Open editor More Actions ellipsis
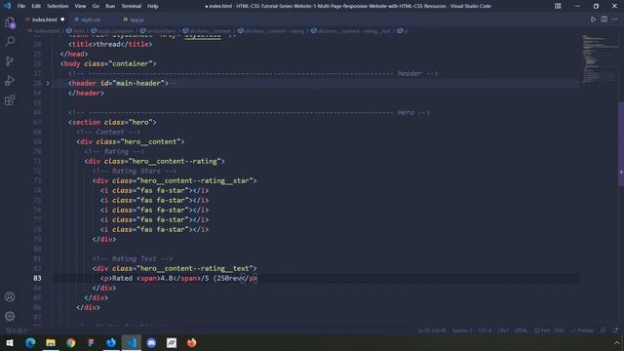The image size is (624, 351). point(615,19)
